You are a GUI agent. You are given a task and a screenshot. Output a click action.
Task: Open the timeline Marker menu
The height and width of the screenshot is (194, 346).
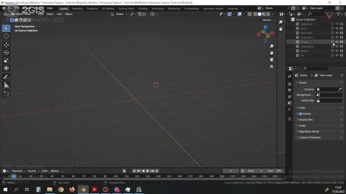(x=55, y=171)
